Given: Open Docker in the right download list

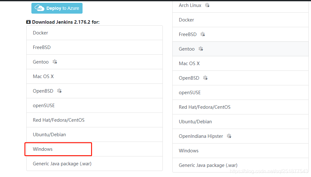Looking at the screenshot, I should coord(241,20).
